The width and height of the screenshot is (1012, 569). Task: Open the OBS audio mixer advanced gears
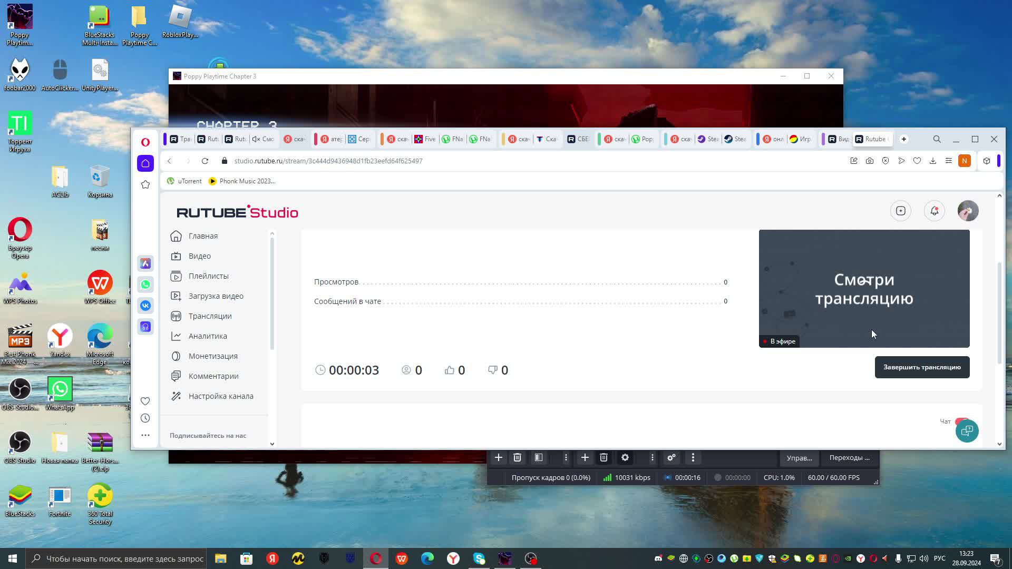pyautogui.click(x=672, y=458)
